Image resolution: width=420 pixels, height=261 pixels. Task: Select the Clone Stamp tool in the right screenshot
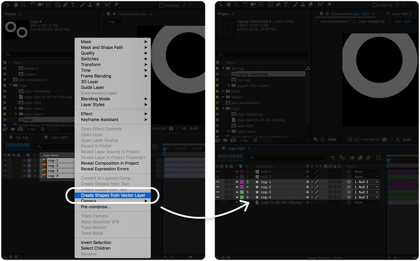[x=303, y=5]
